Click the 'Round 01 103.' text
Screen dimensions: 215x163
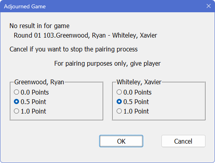(35, 35)
